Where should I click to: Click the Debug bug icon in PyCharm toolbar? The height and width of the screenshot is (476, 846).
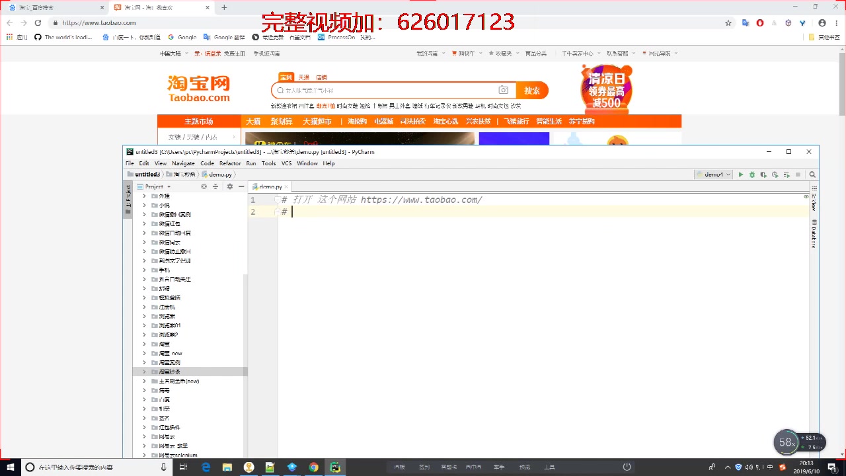coord(752,175)
